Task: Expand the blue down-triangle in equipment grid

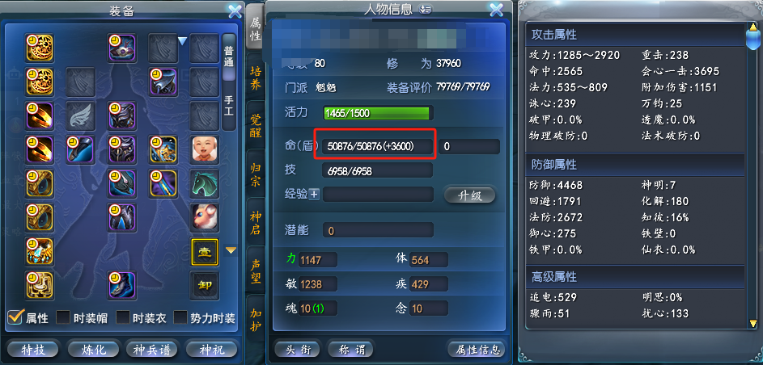Action: pos(182,42)
